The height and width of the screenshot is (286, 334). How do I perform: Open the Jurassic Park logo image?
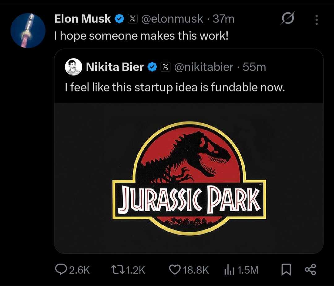click(x=189, y=178)
